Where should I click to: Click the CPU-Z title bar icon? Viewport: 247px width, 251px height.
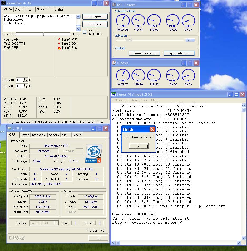[x=9, y=128]
